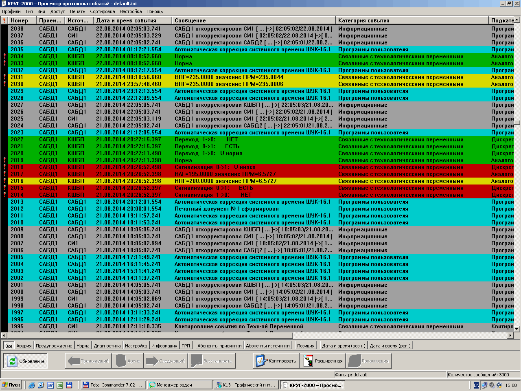The height and width of the screenshot is (391, 521).
Task: Open the Сортировка menu
Action: coord(102,11)
